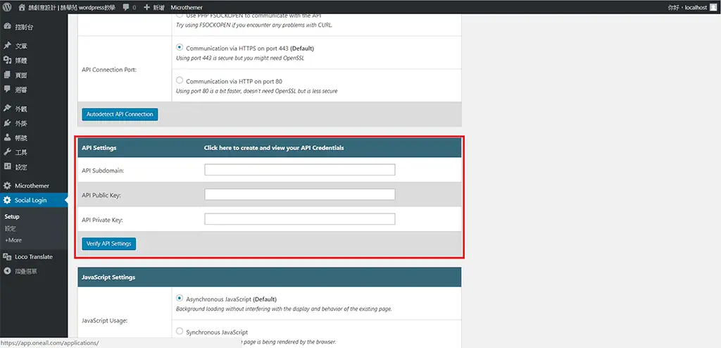Click the Verify API Settings button
The height and width of the screenshot is (348, 721).
109,244
